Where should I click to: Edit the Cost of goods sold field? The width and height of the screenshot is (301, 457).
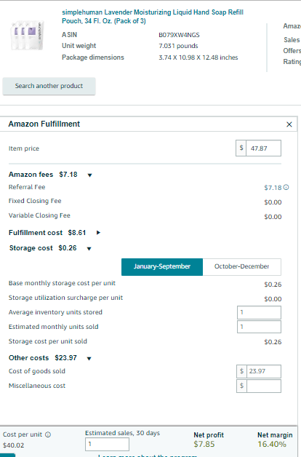(264, 371)
